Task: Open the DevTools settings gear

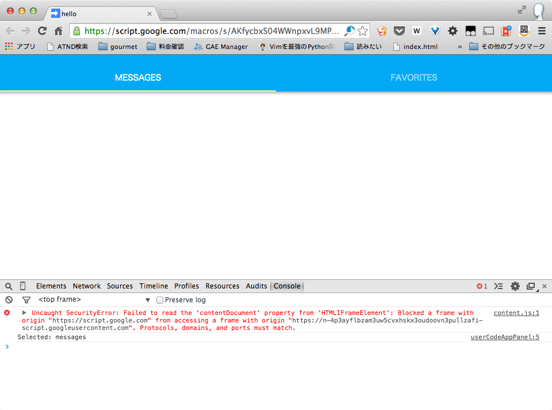Action: point(515,286)
